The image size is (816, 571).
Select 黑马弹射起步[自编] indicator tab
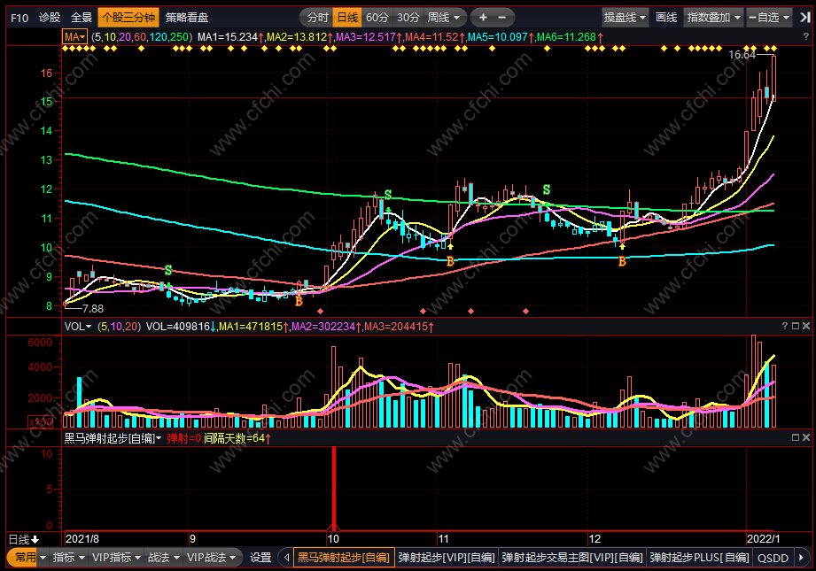pyautogui.click(x=344, y=558)
